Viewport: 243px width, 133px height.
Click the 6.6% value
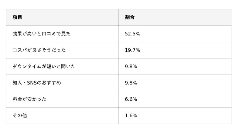click(131, 99)
